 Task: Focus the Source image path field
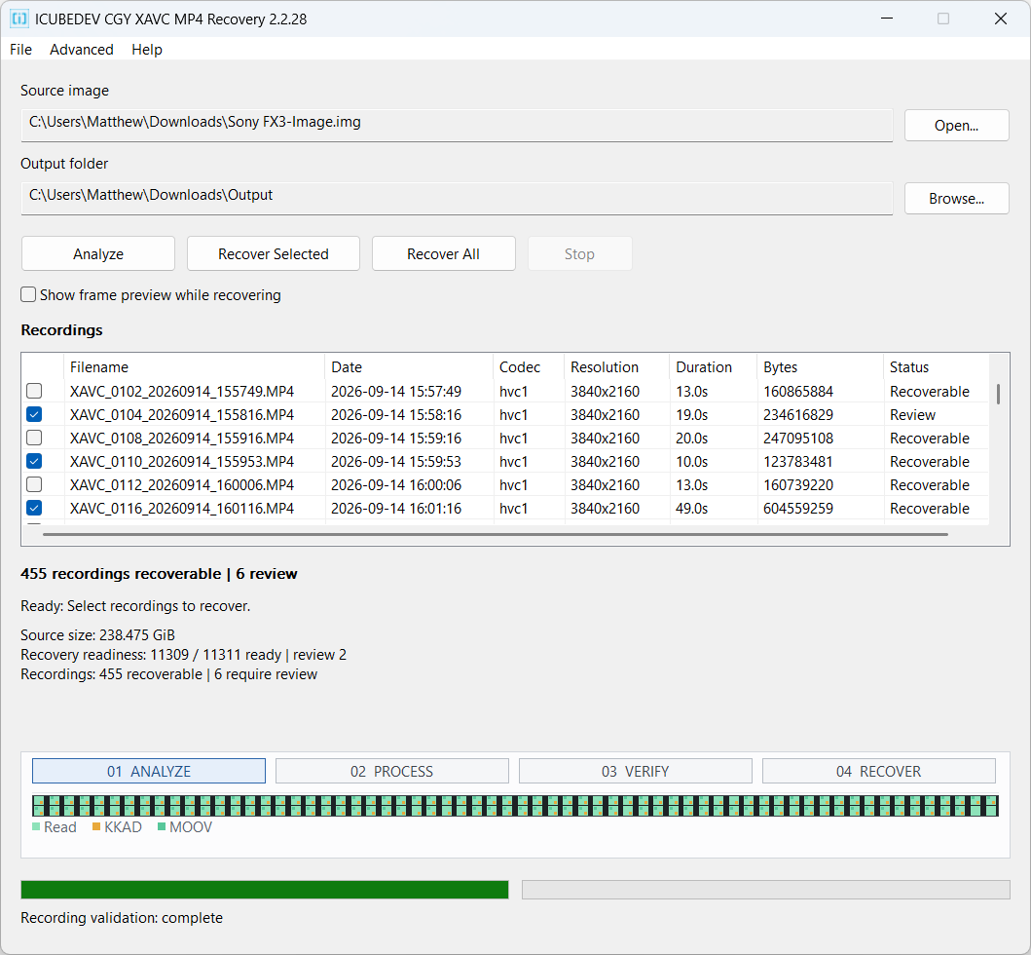click(x=457, y=125)
